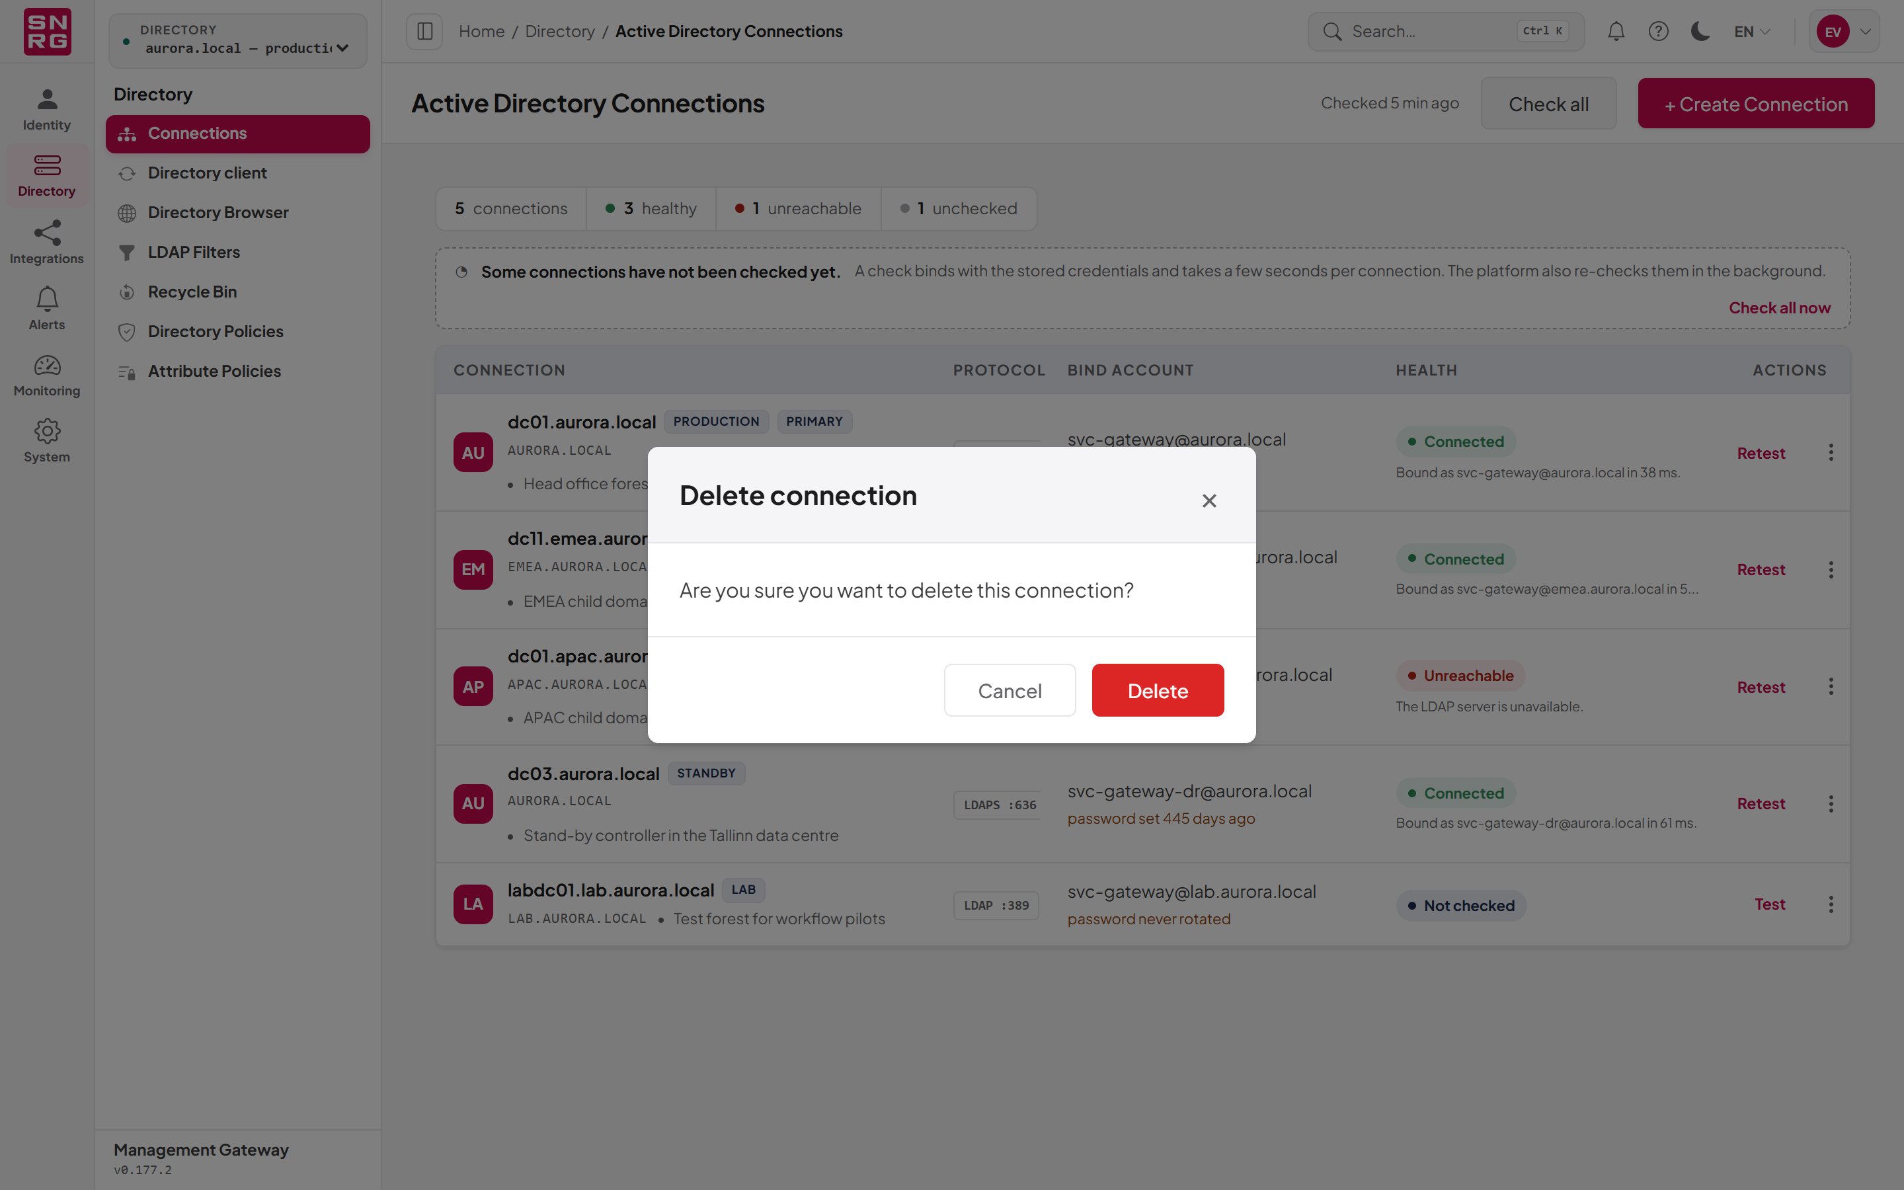Open the Identity section icon

point(47,109)
